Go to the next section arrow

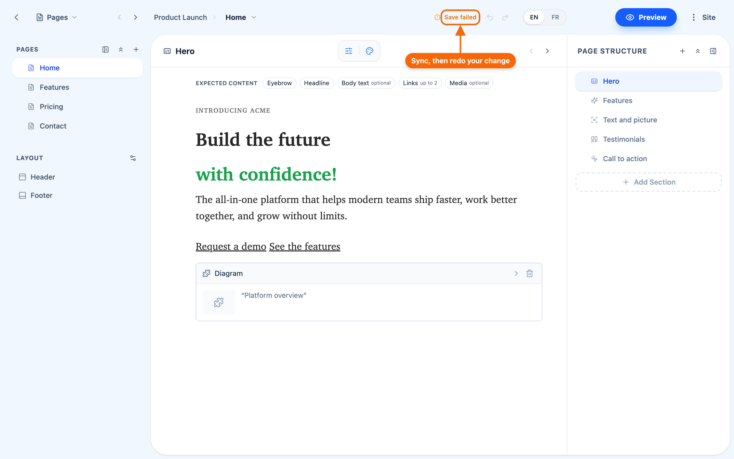pyautogui.click(x=547, y=51)
